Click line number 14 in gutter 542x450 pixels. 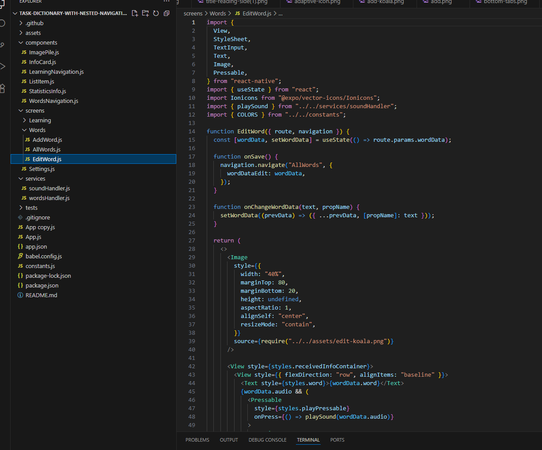pos(192,132)
